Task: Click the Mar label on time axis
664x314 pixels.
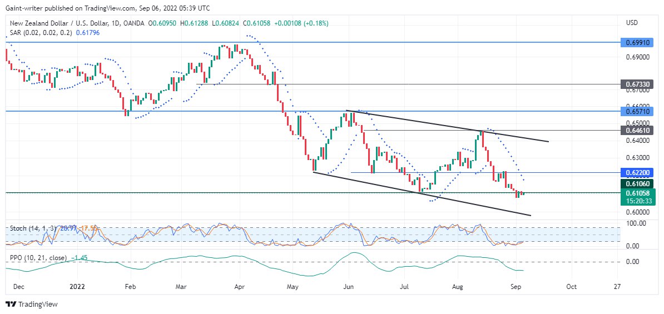Action: click(x=182, y=287)
